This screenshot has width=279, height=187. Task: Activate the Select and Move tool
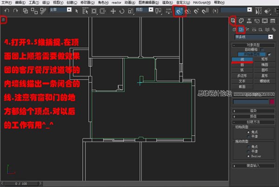[x=113, y=11]
